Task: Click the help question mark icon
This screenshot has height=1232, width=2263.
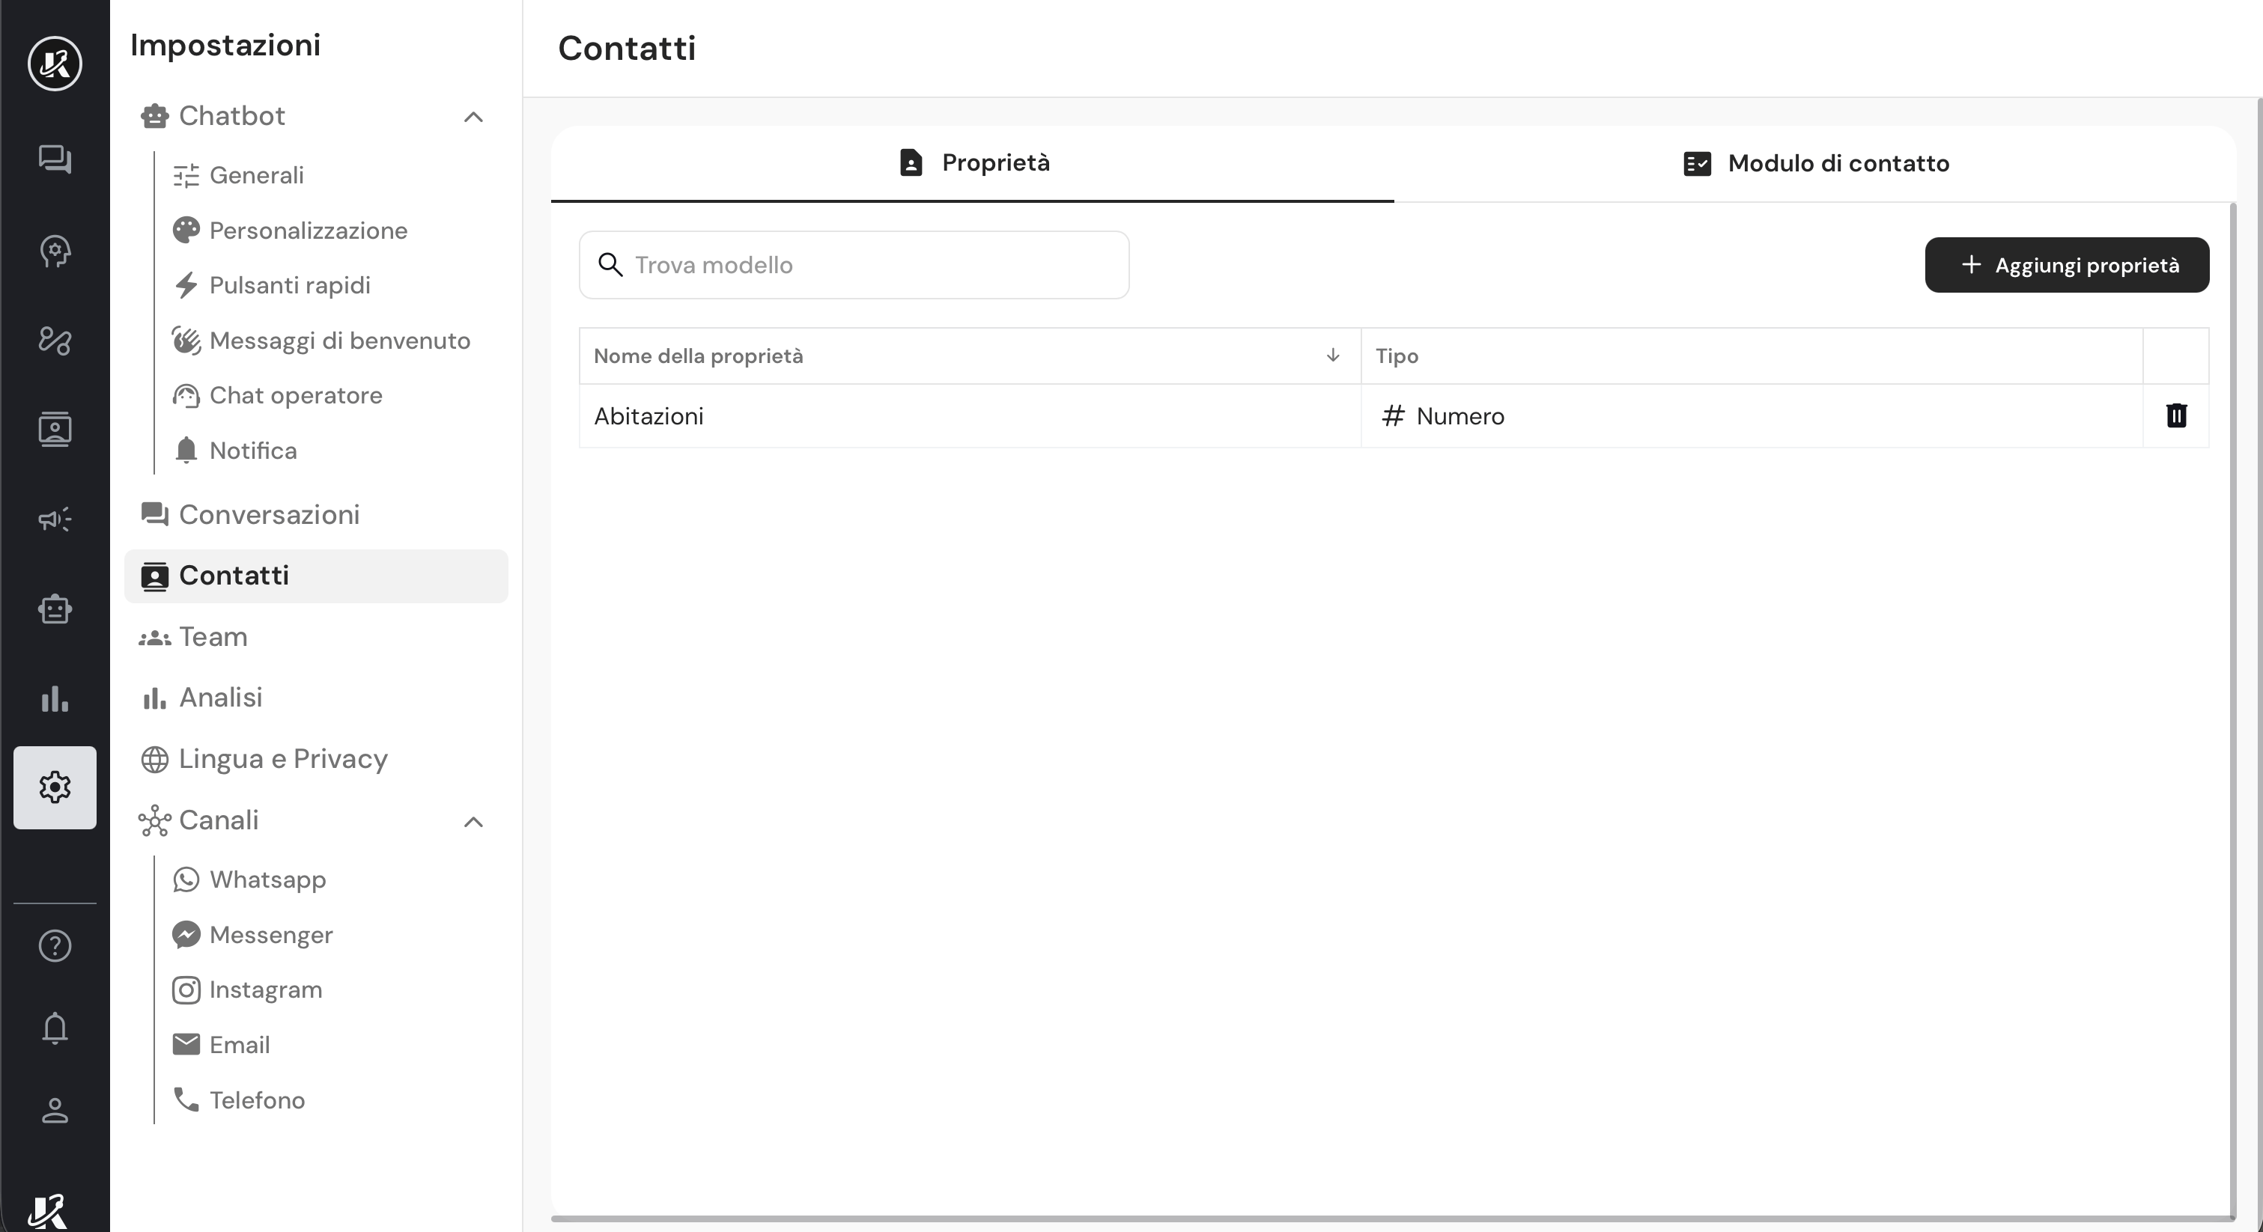Action: coord(55,946)
